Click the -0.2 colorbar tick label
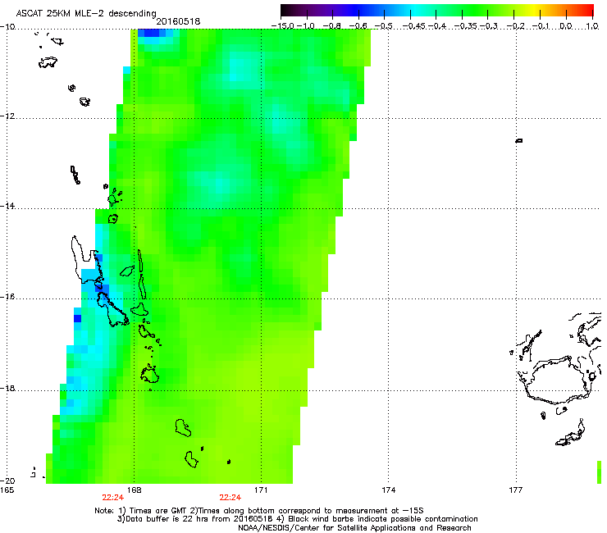 click(x=515, y=26)
